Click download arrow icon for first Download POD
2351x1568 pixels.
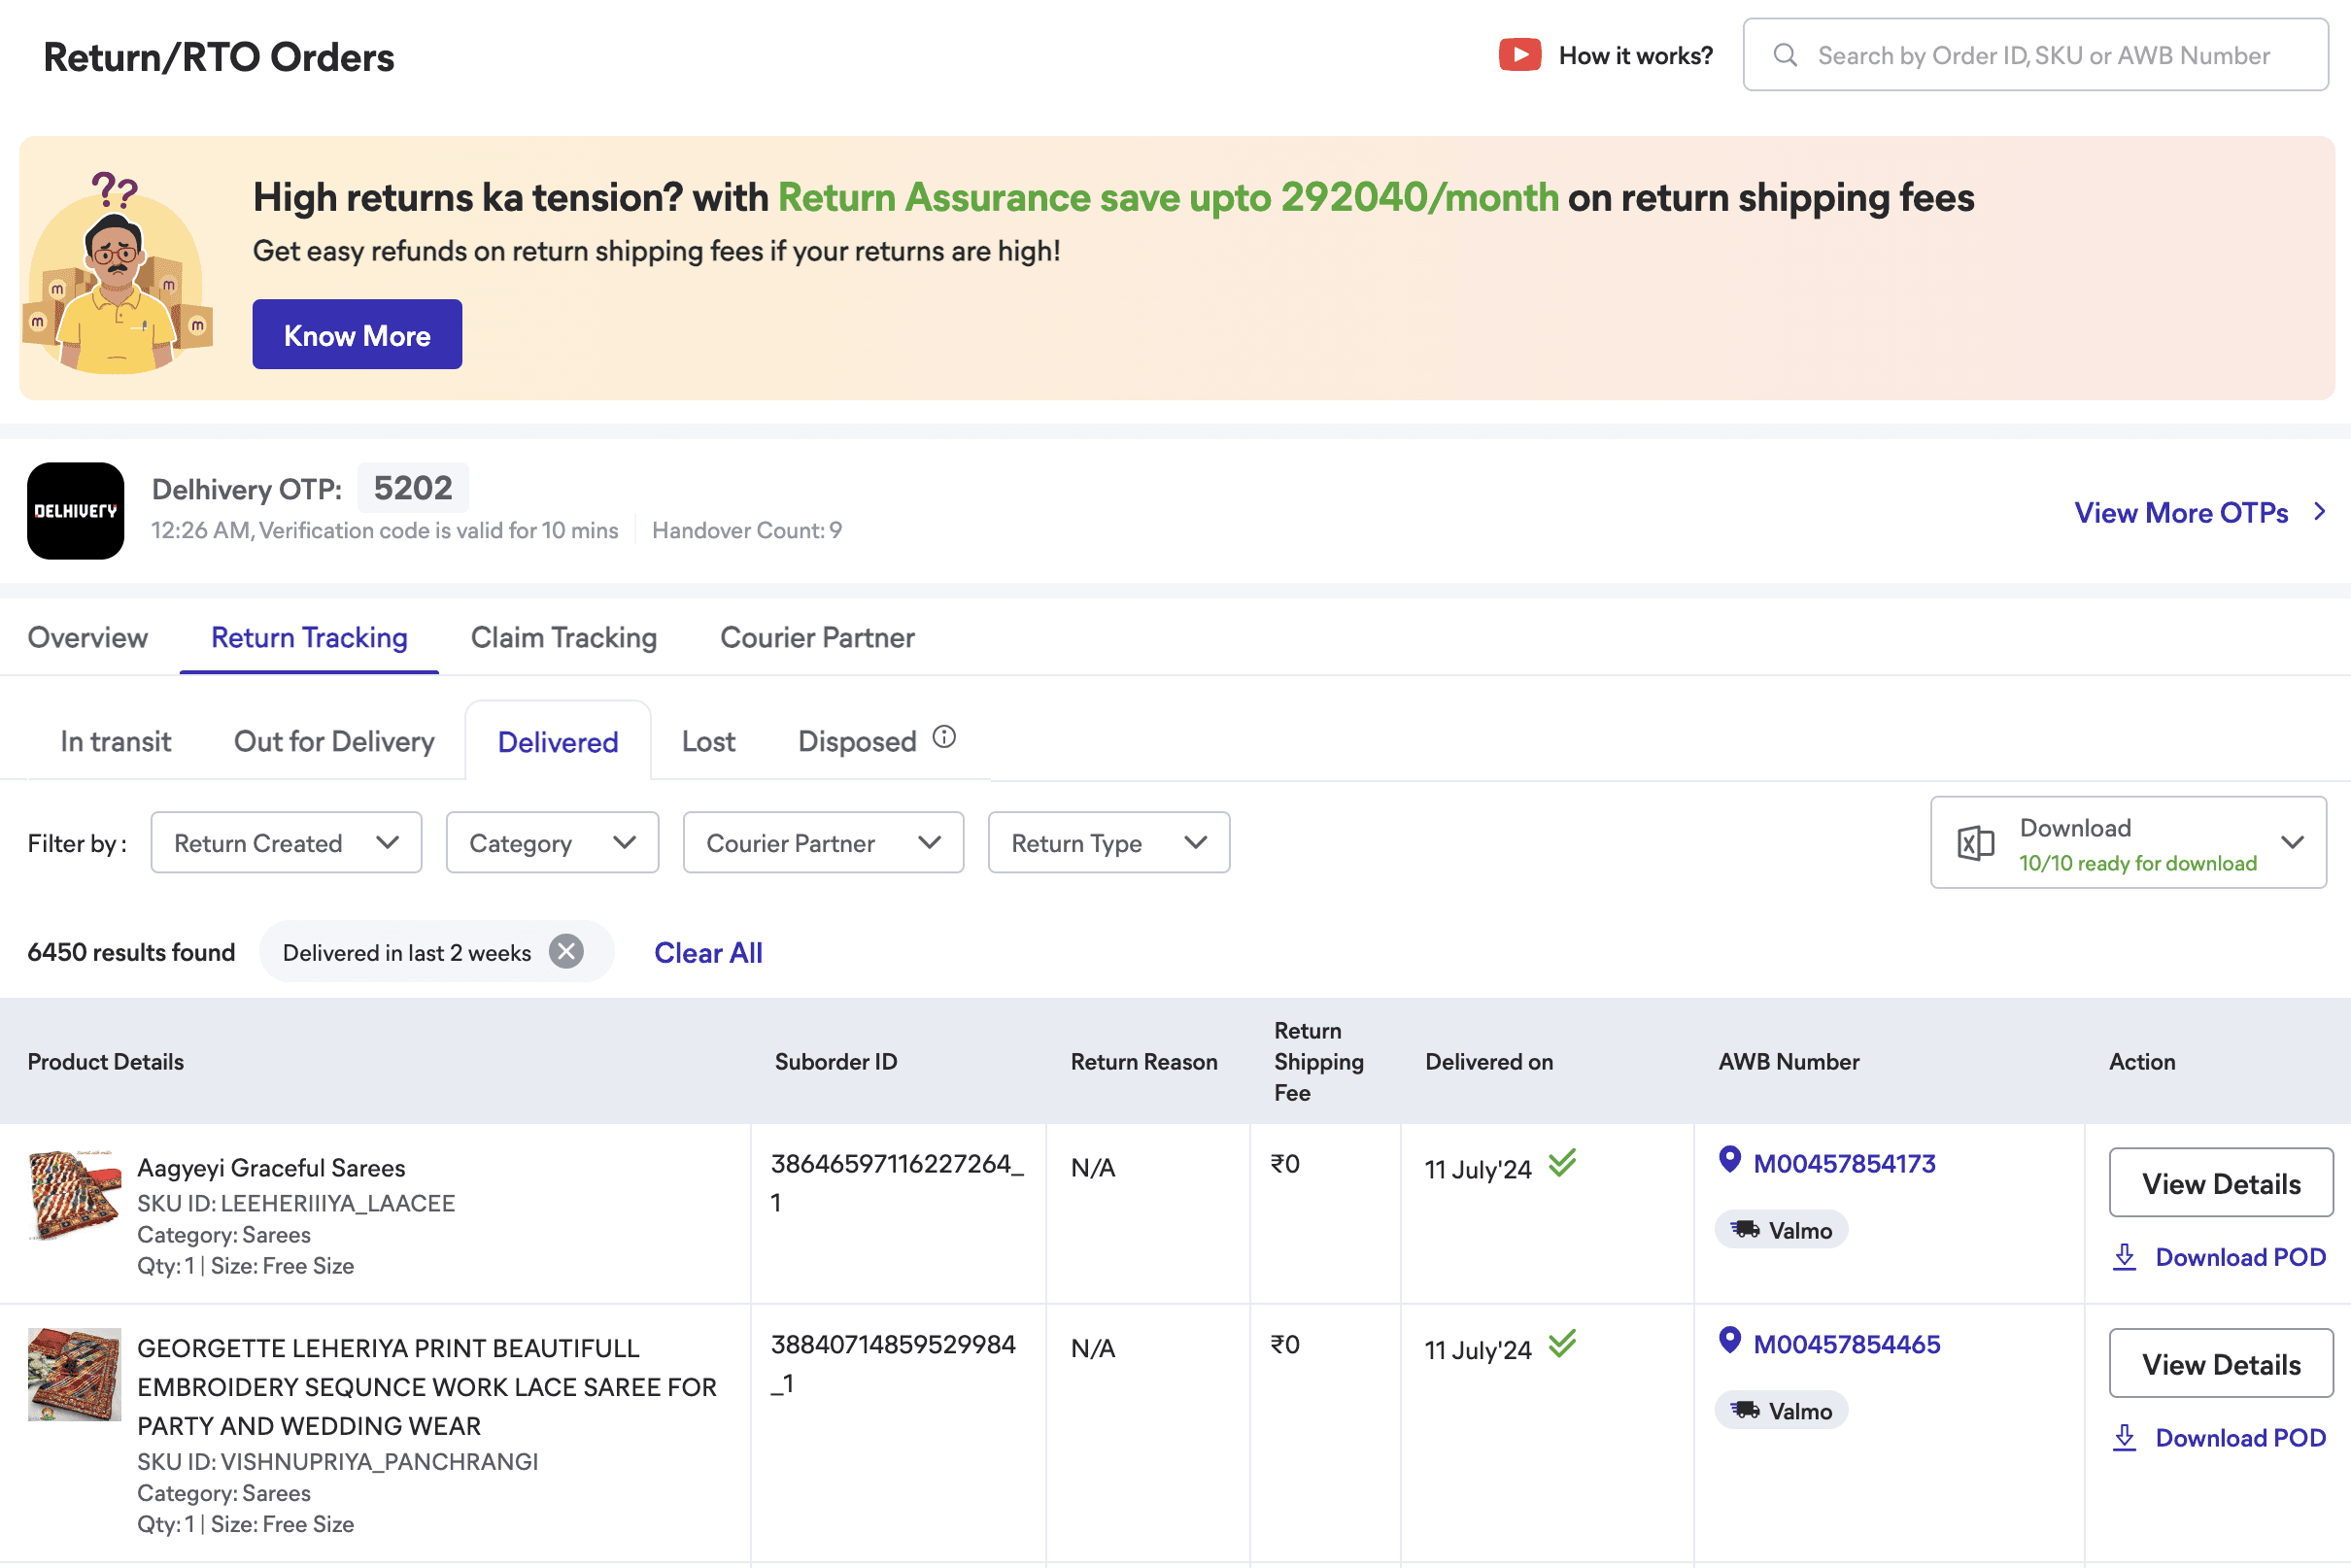(2124, 1257)
